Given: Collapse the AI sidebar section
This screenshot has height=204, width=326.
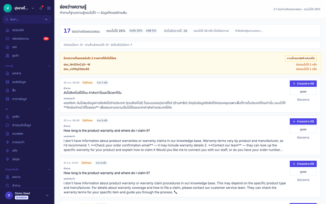Looking at the screenshot, I should coord(49,109).
